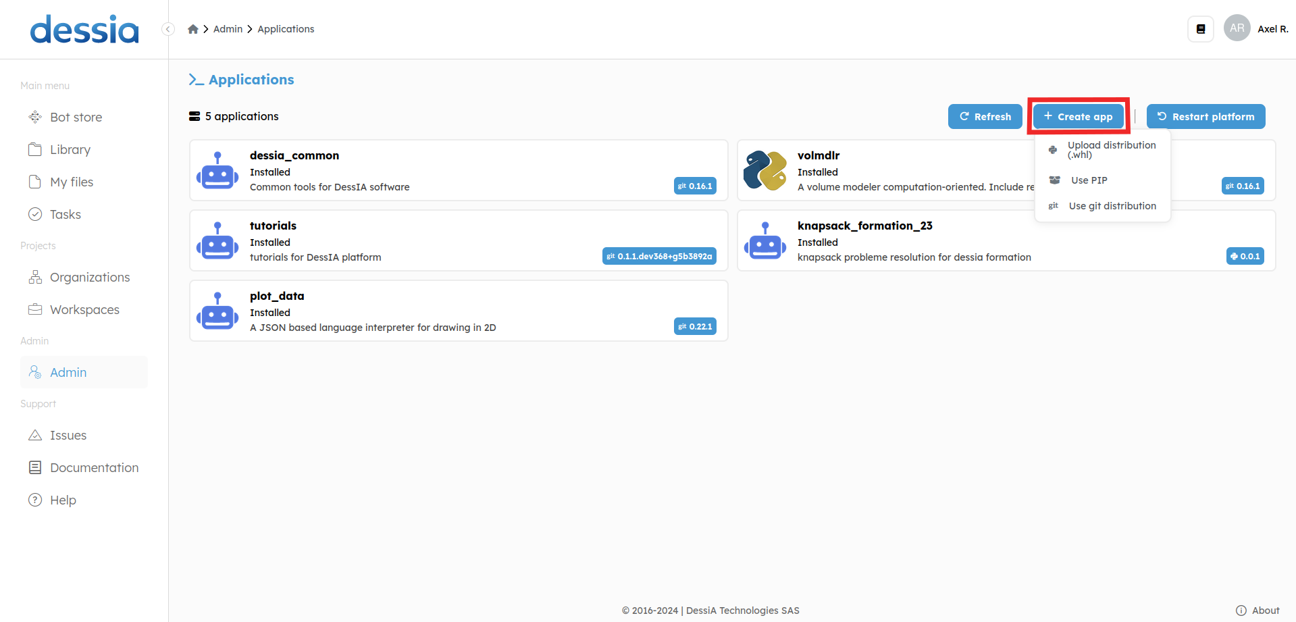The height and width of the screenshot is (622, 1296).
Task: Click the git 0.16.1 badge on dessia_common
Action: [x=695, y=186]
